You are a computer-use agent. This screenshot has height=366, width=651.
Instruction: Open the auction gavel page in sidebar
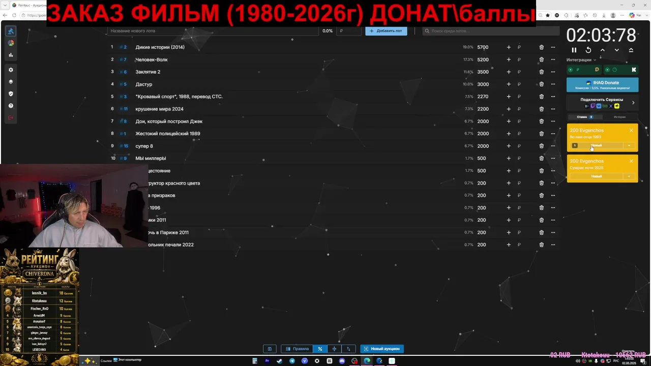tap(11, 31)
